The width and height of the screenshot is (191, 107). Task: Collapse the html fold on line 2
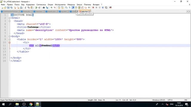(10, 18)
